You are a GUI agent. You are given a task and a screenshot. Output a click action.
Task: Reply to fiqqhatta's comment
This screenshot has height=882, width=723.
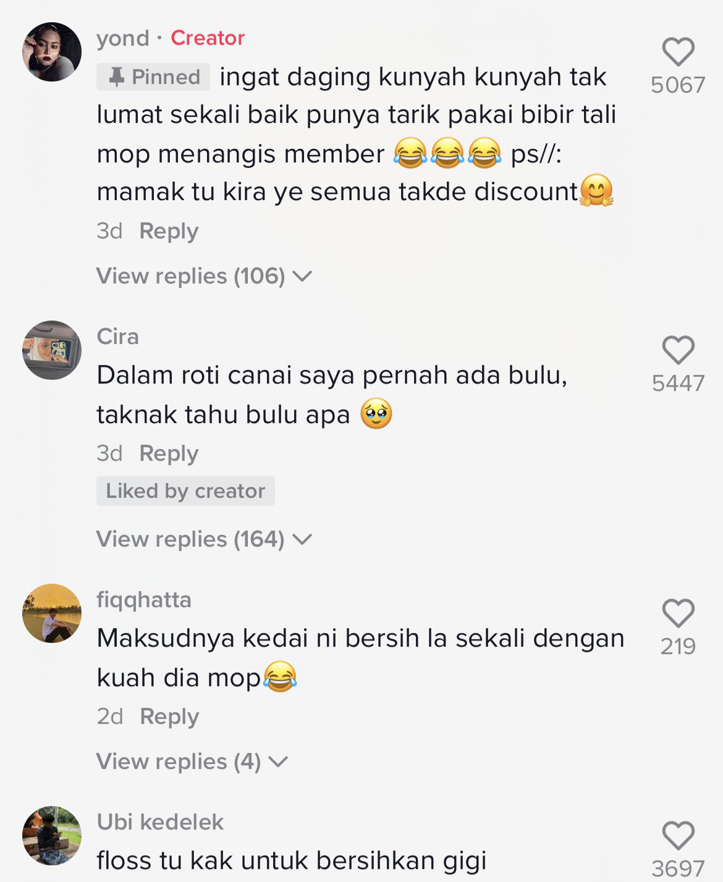coord(169,716)
